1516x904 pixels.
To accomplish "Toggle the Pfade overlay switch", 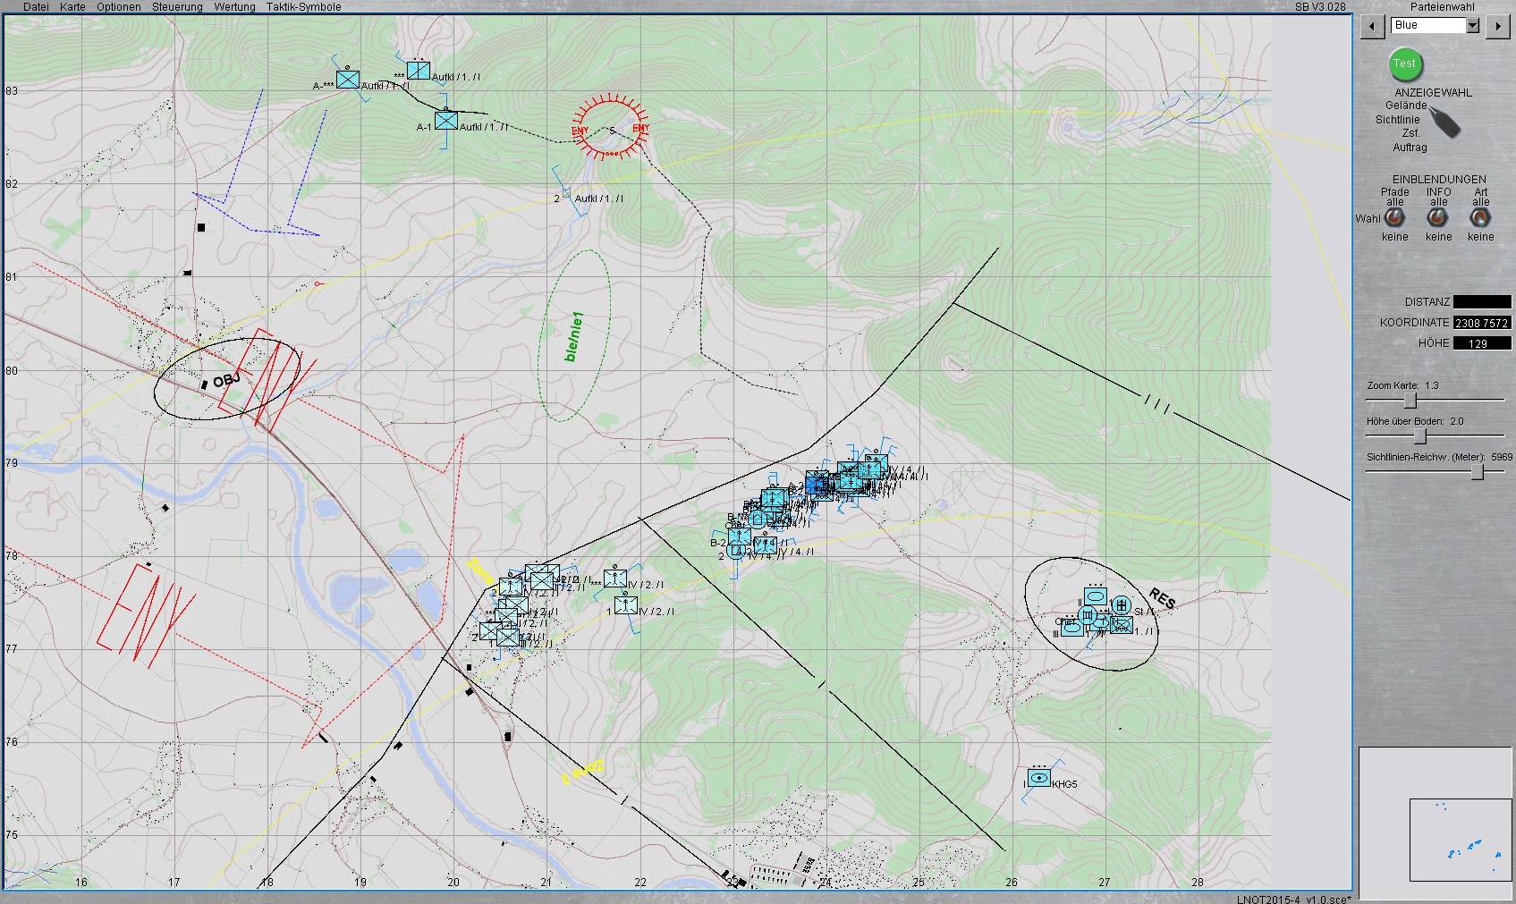I will pos(1394,218).
